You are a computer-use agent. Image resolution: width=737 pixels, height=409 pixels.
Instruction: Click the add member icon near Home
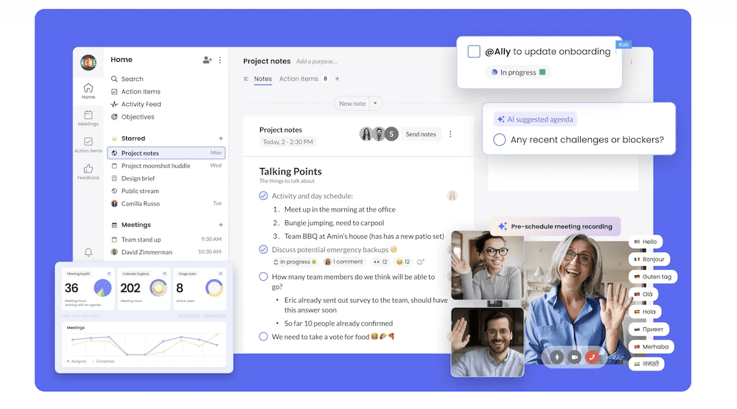(207, 60)
